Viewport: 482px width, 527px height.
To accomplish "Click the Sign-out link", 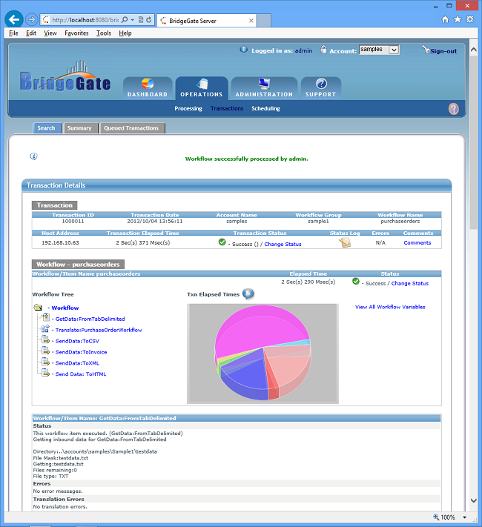I will [x=443, y=51].
